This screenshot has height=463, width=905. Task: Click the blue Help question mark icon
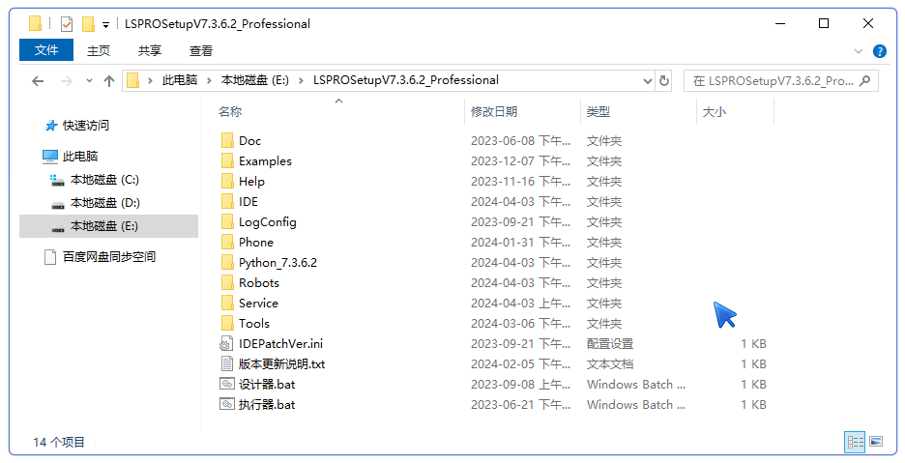pyautogui.click(x=880, y=51)
